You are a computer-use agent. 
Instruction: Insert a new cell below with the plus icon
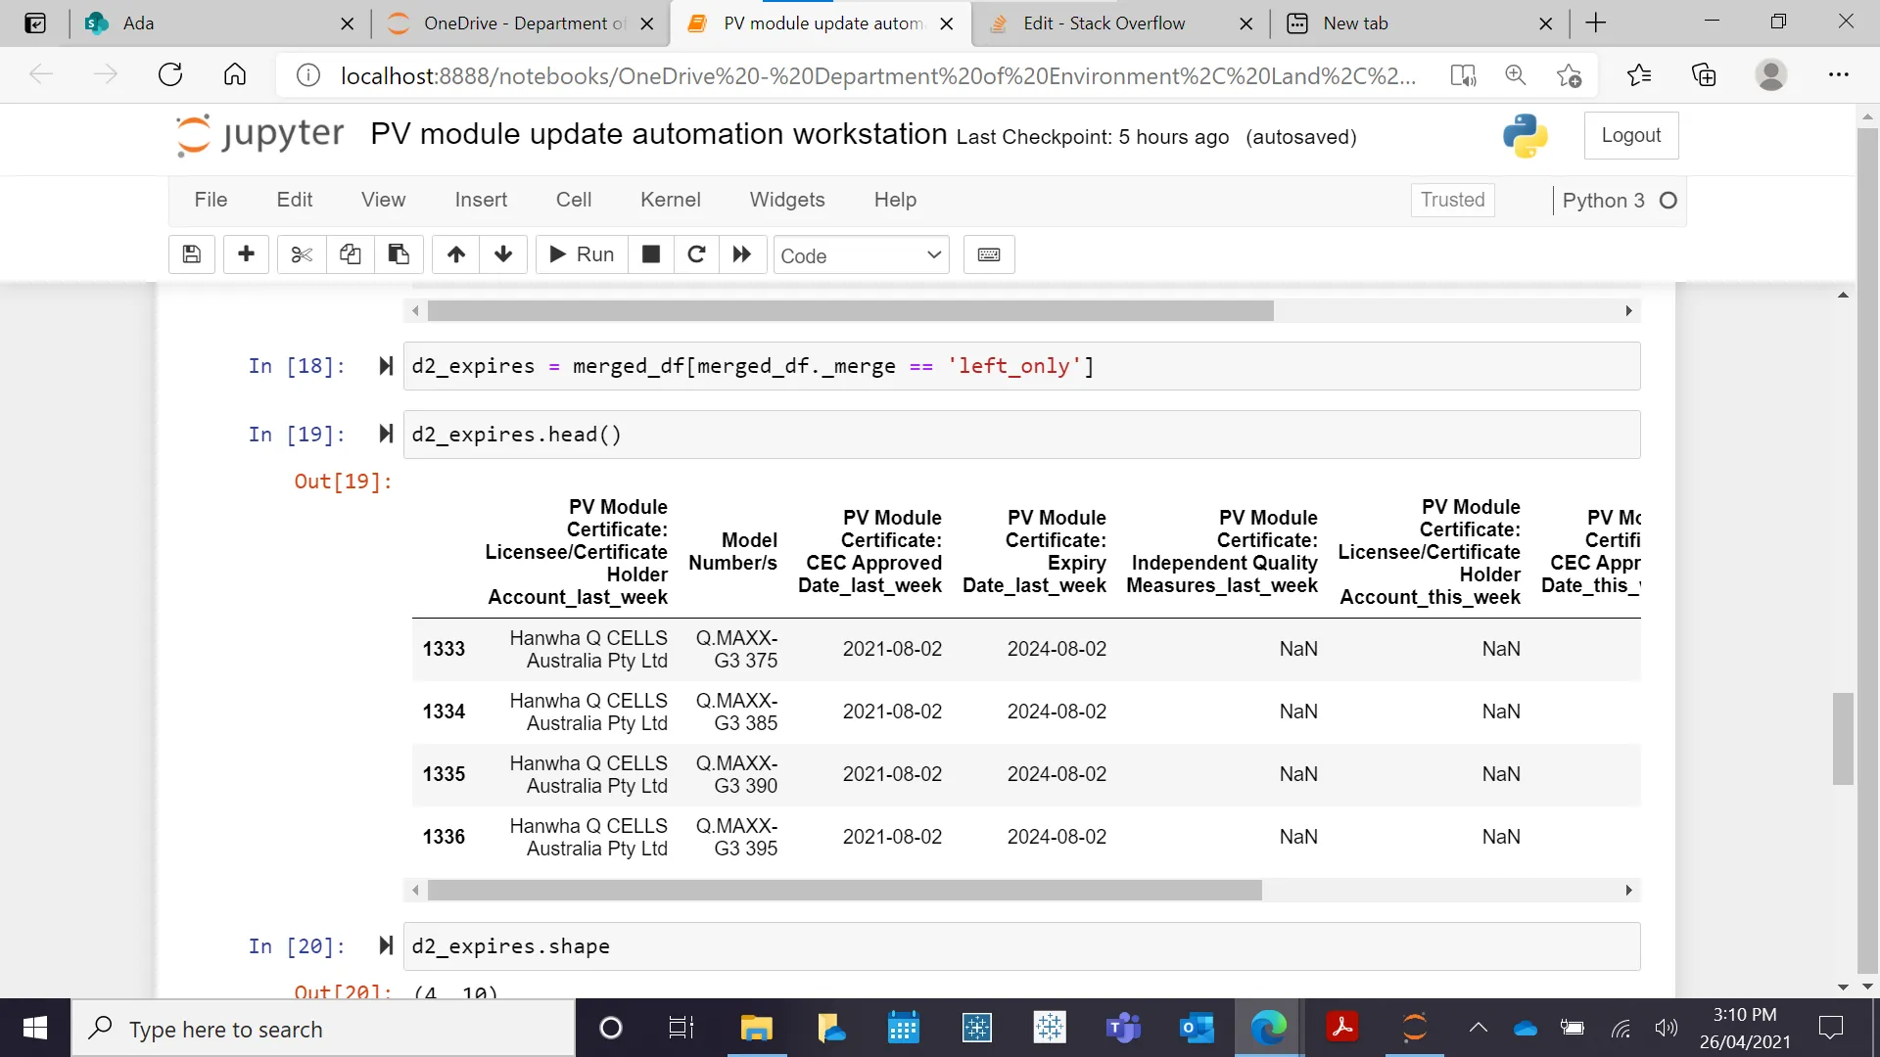246,254
